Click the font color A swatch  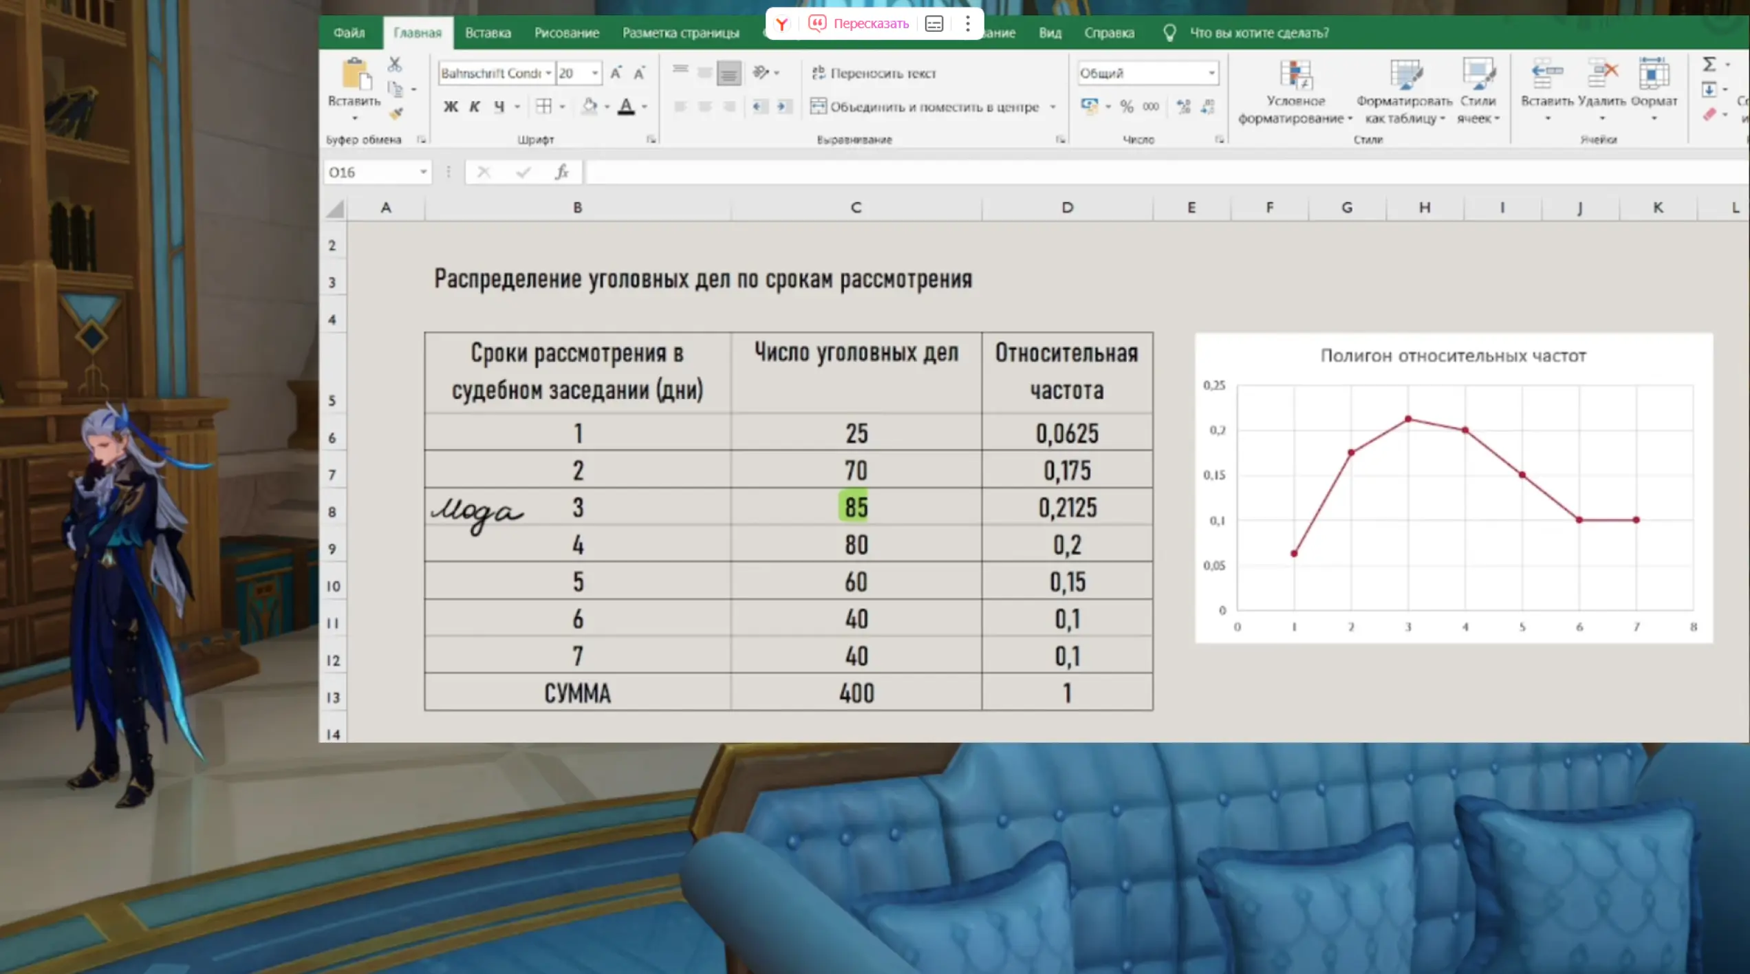[x=626, y=107]
